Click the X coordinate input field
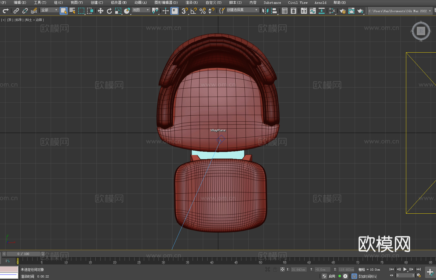This screenshot has width=436, height=280. coord(299,270)
